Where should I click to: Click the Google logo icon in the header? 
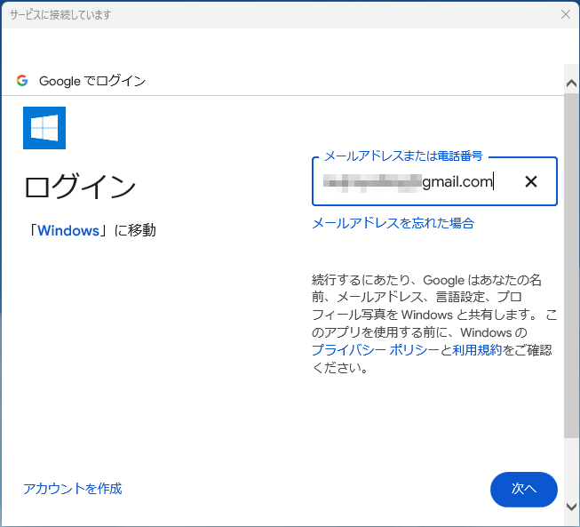point(22,81)
